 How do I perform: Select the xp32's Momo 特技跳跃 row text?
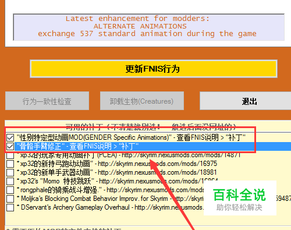[118, 181]
